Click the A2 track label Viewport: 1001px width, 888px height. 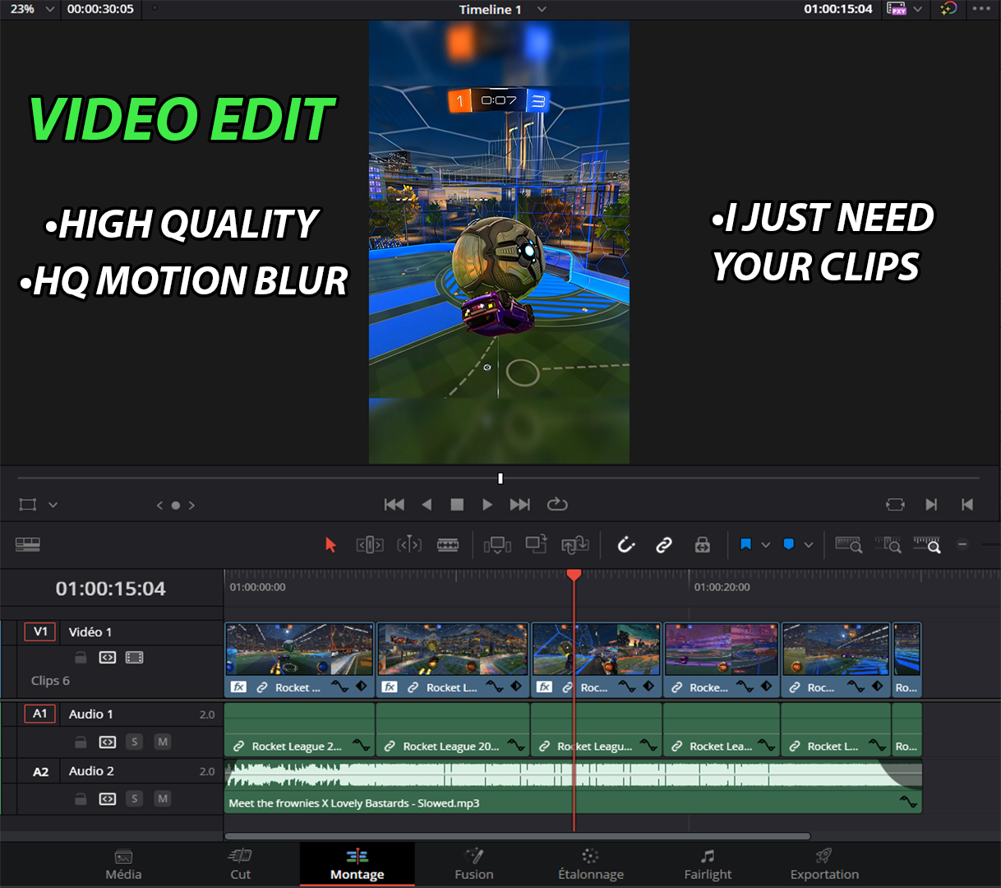point(40,771)
